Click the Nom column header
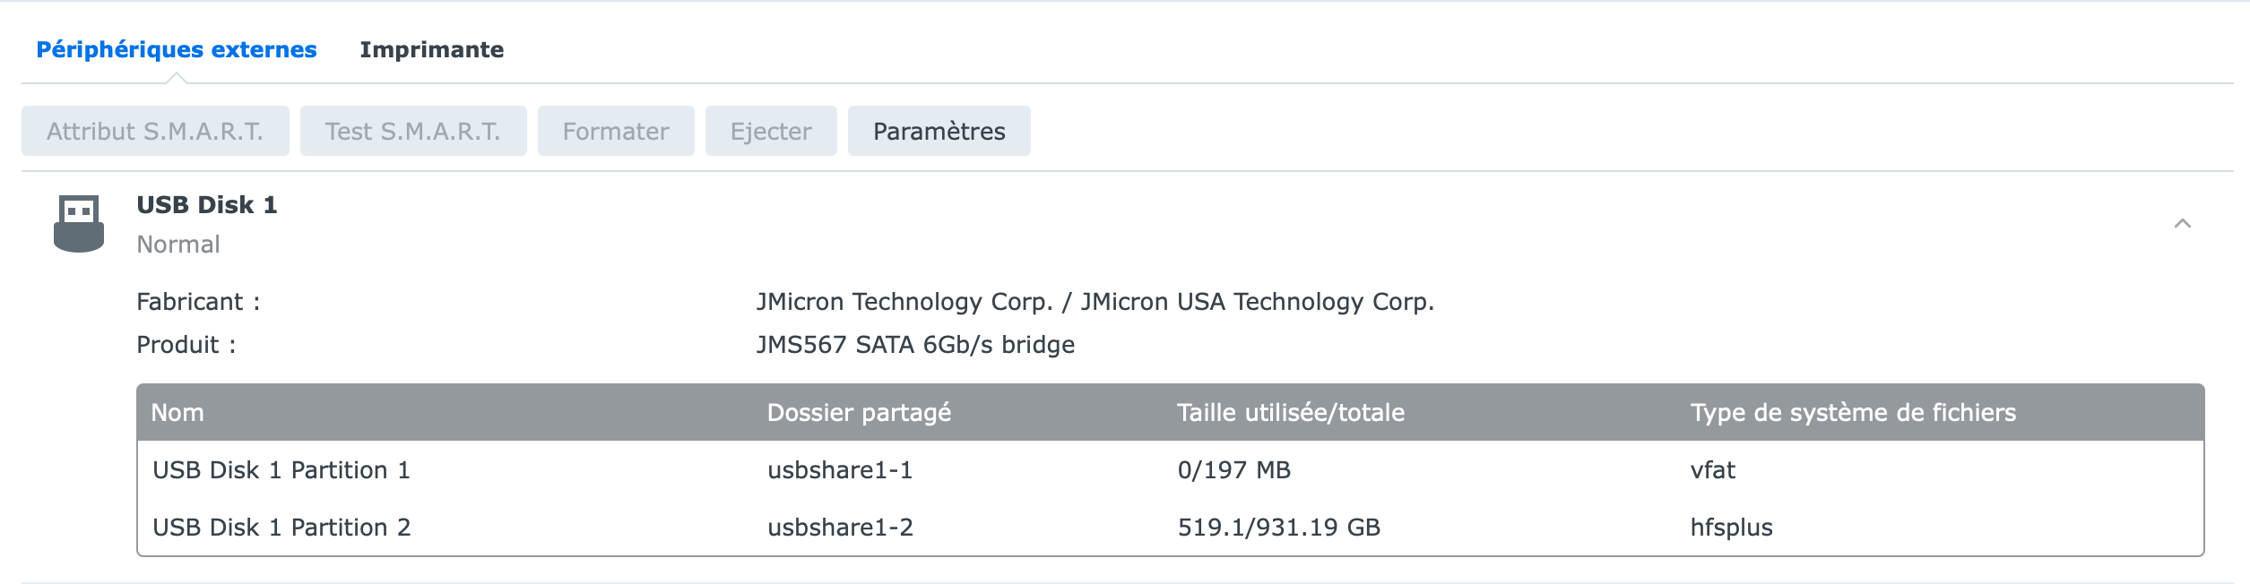This screenshot has width=2250, height=584. [x=177, y=413]
